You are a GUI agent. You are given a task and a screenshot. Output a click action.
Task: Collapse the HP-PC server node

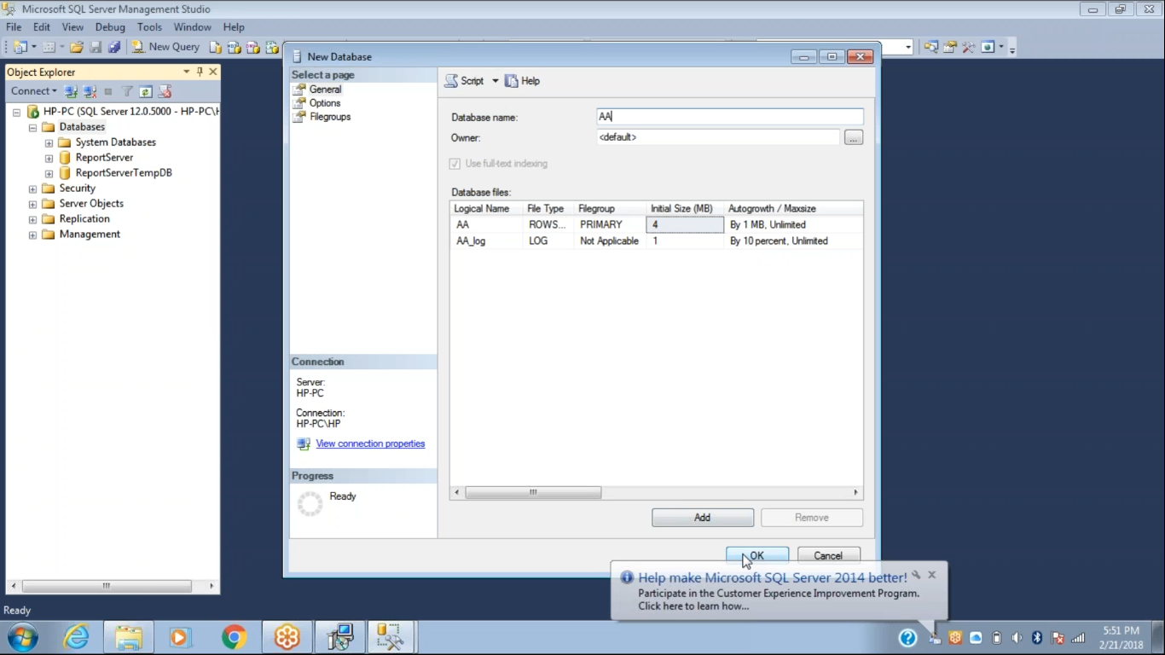[x=16, y=112]
